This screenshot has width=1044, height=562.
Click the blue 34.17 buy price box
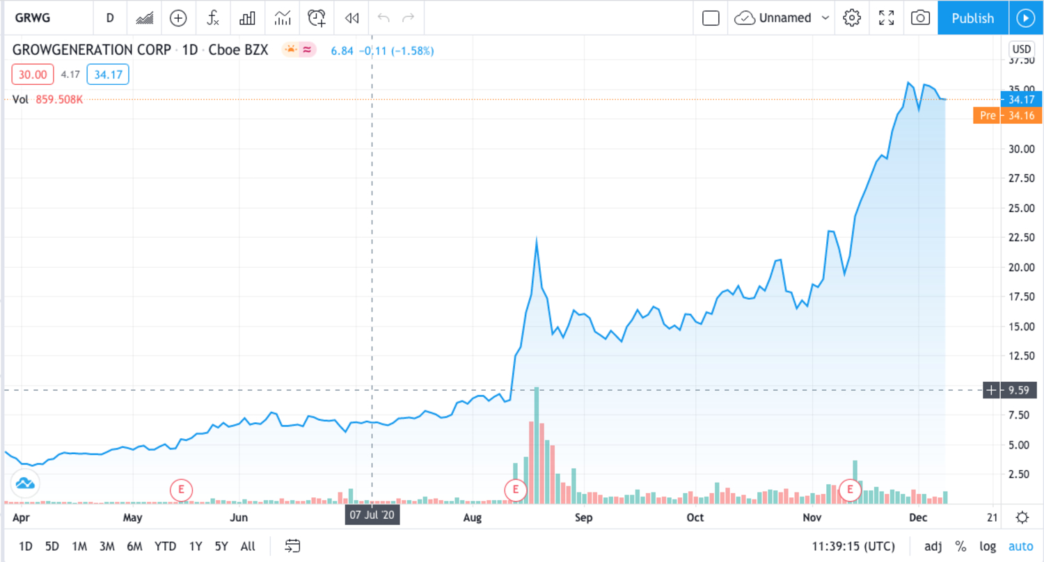click(108, 74)
